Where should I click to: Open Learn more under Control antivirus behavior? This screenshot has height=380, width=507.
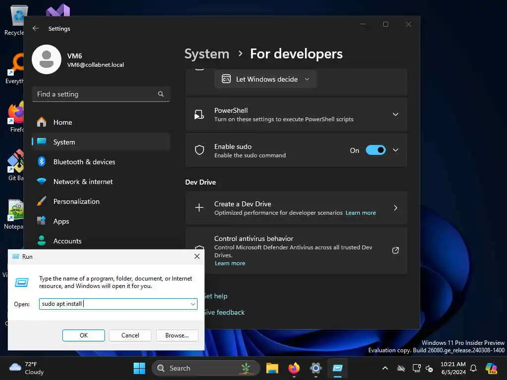230,263
